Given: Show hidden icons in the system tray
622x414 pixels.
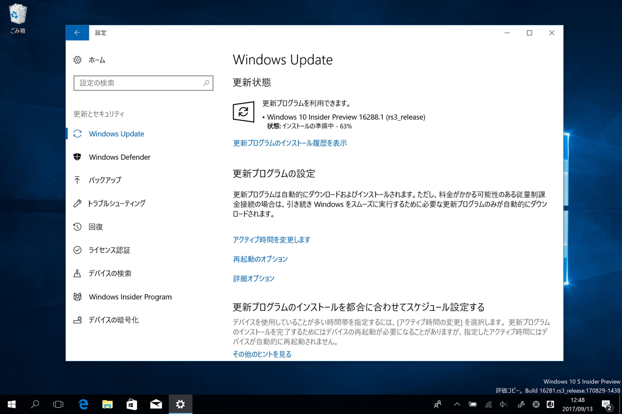Looking at the screenshot, I should (x=457, y=404).
